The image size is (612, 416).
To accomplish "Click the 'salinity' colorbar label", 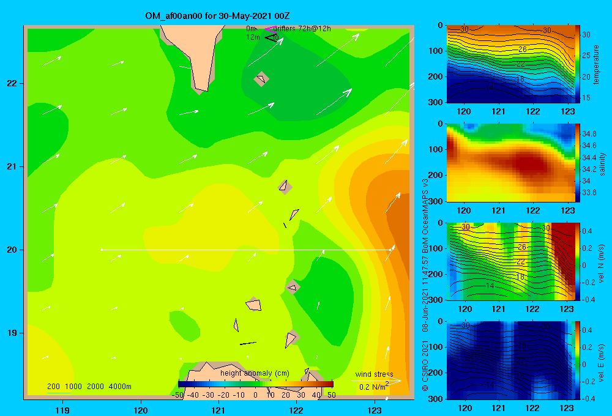I will [x=602, y=163].
